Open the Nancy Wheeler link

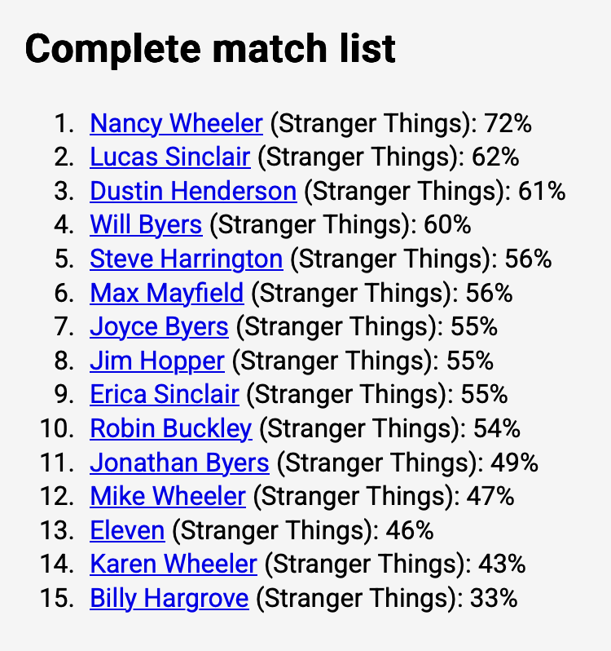[176, 123]
